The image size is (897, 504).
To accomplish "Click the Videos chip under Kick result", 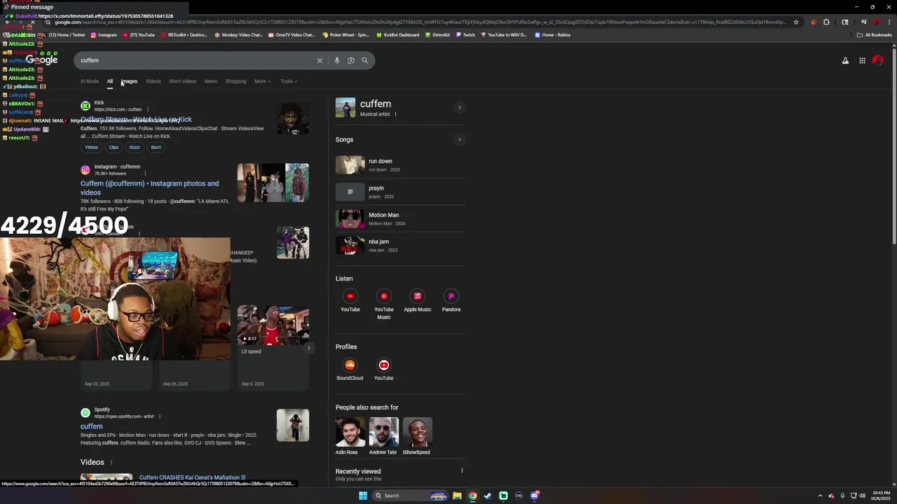I will (92, 147).
